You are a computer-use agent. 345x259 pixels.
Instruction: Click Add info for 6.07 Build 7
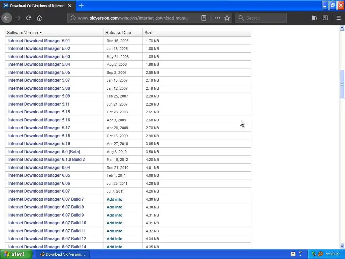(115, 199)
